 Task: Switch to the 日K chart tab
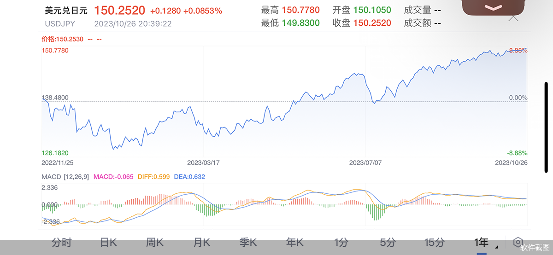pos(108,242)
